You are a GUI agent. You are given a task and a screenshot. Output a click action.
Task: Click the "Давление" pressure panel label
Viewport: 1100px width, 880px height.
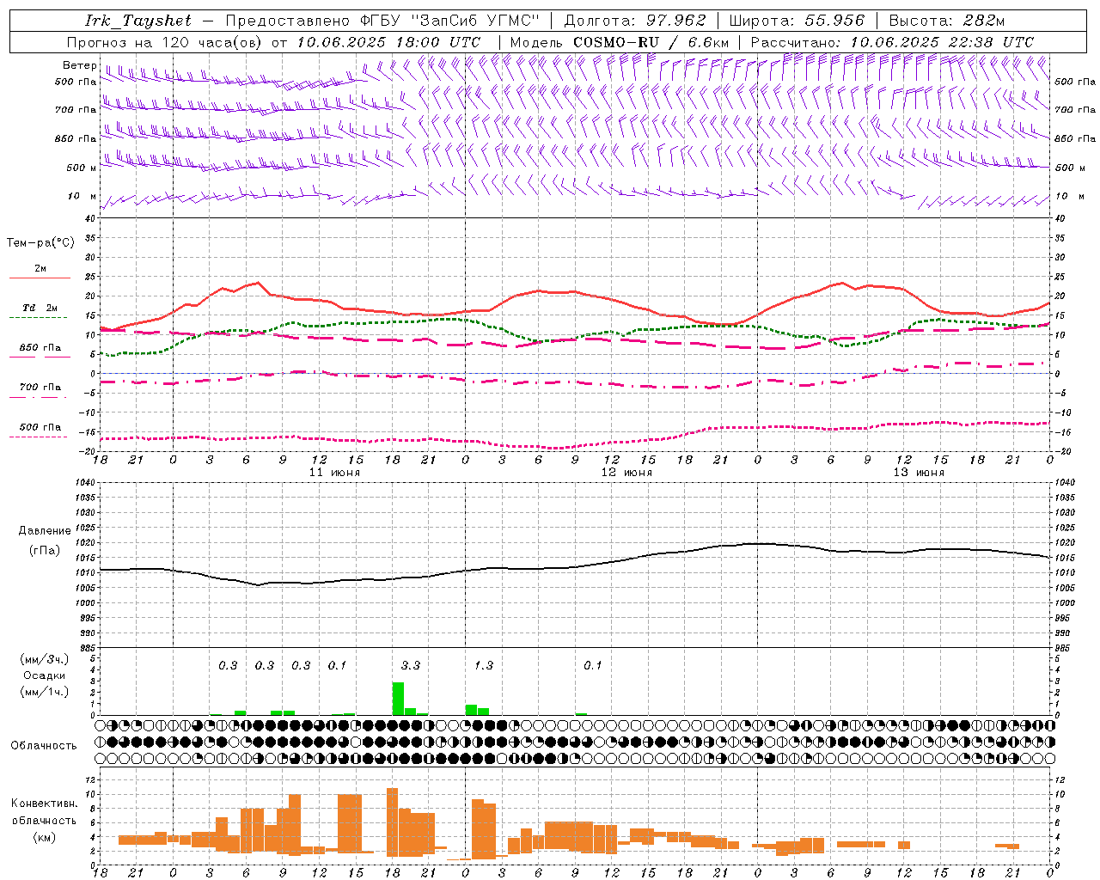click(x=45, y=531)
